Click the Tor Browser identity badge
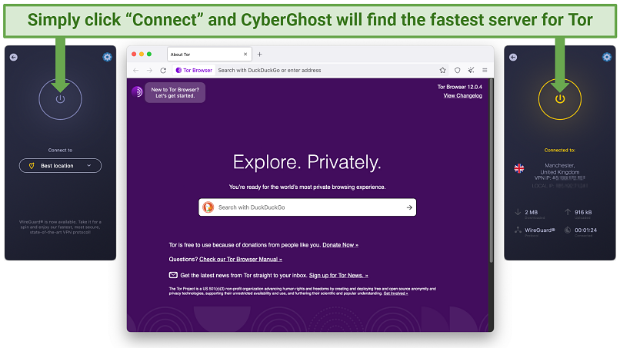 click(194, 71)
